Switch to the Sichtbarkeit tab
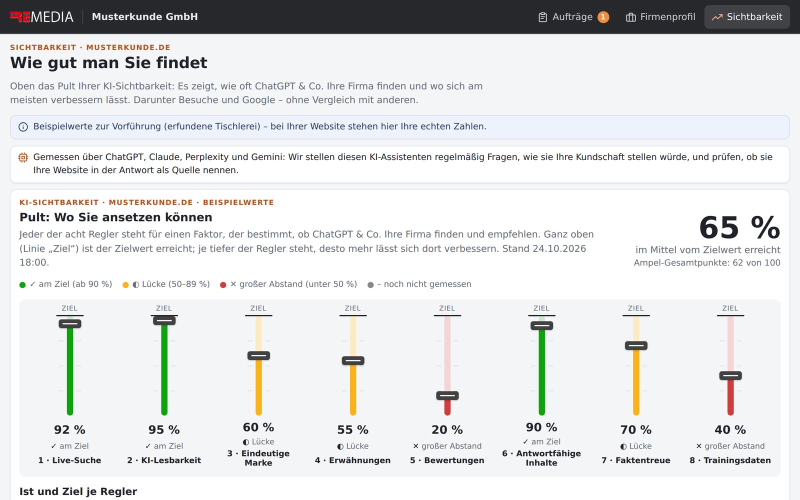 click(x=747, y=17)
